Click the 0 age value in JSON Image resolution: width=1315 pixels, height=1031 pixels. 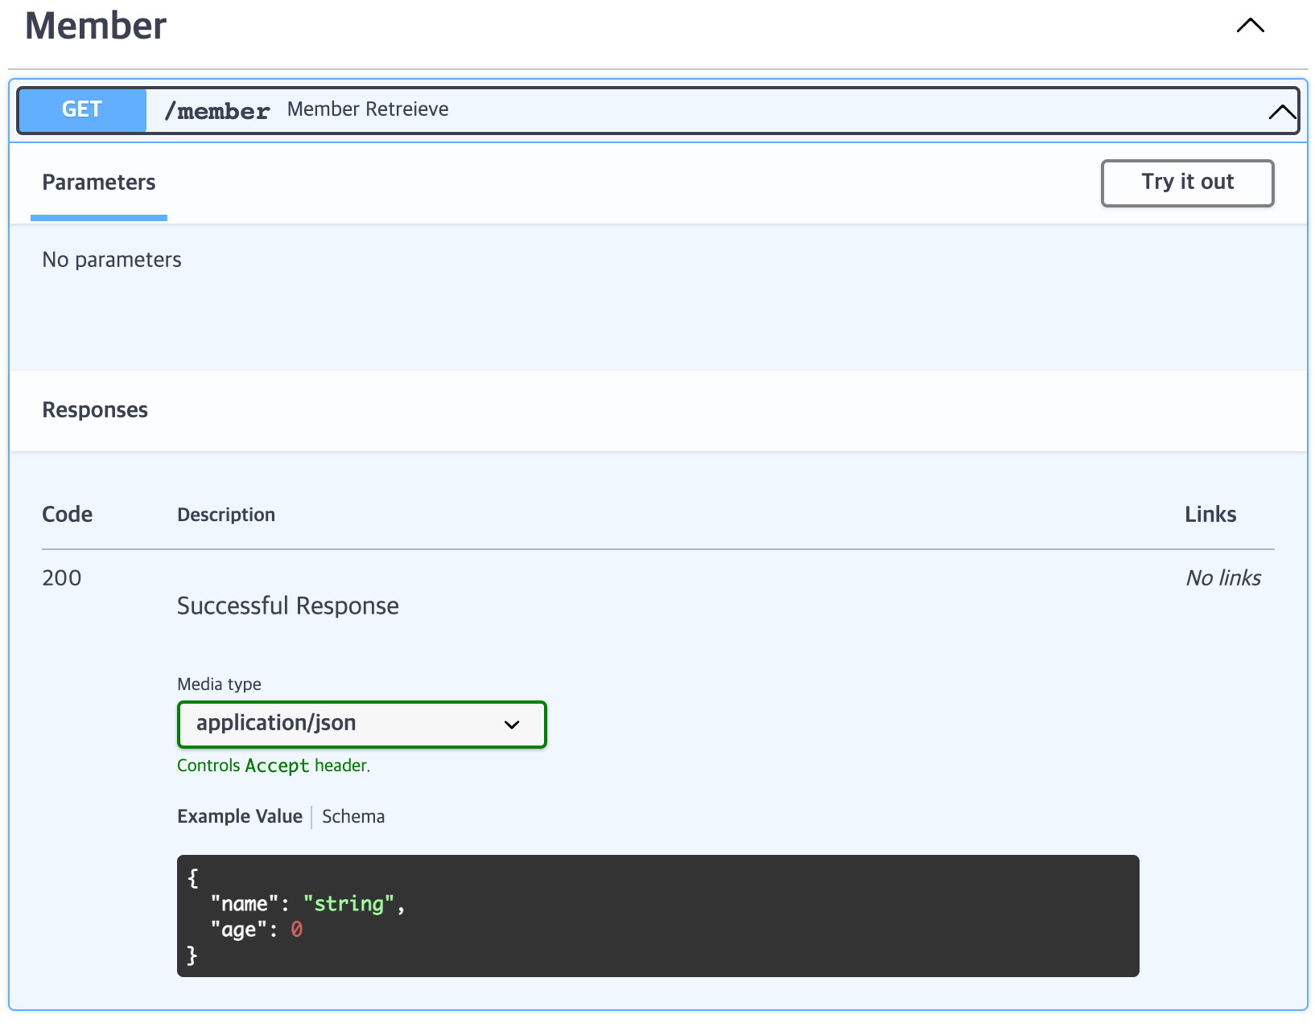click(297, 930)
